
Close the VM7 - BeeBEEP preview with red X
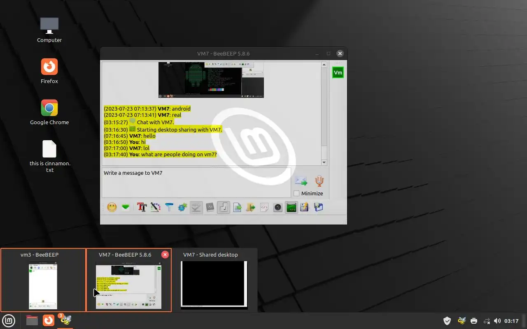(165, 255)
